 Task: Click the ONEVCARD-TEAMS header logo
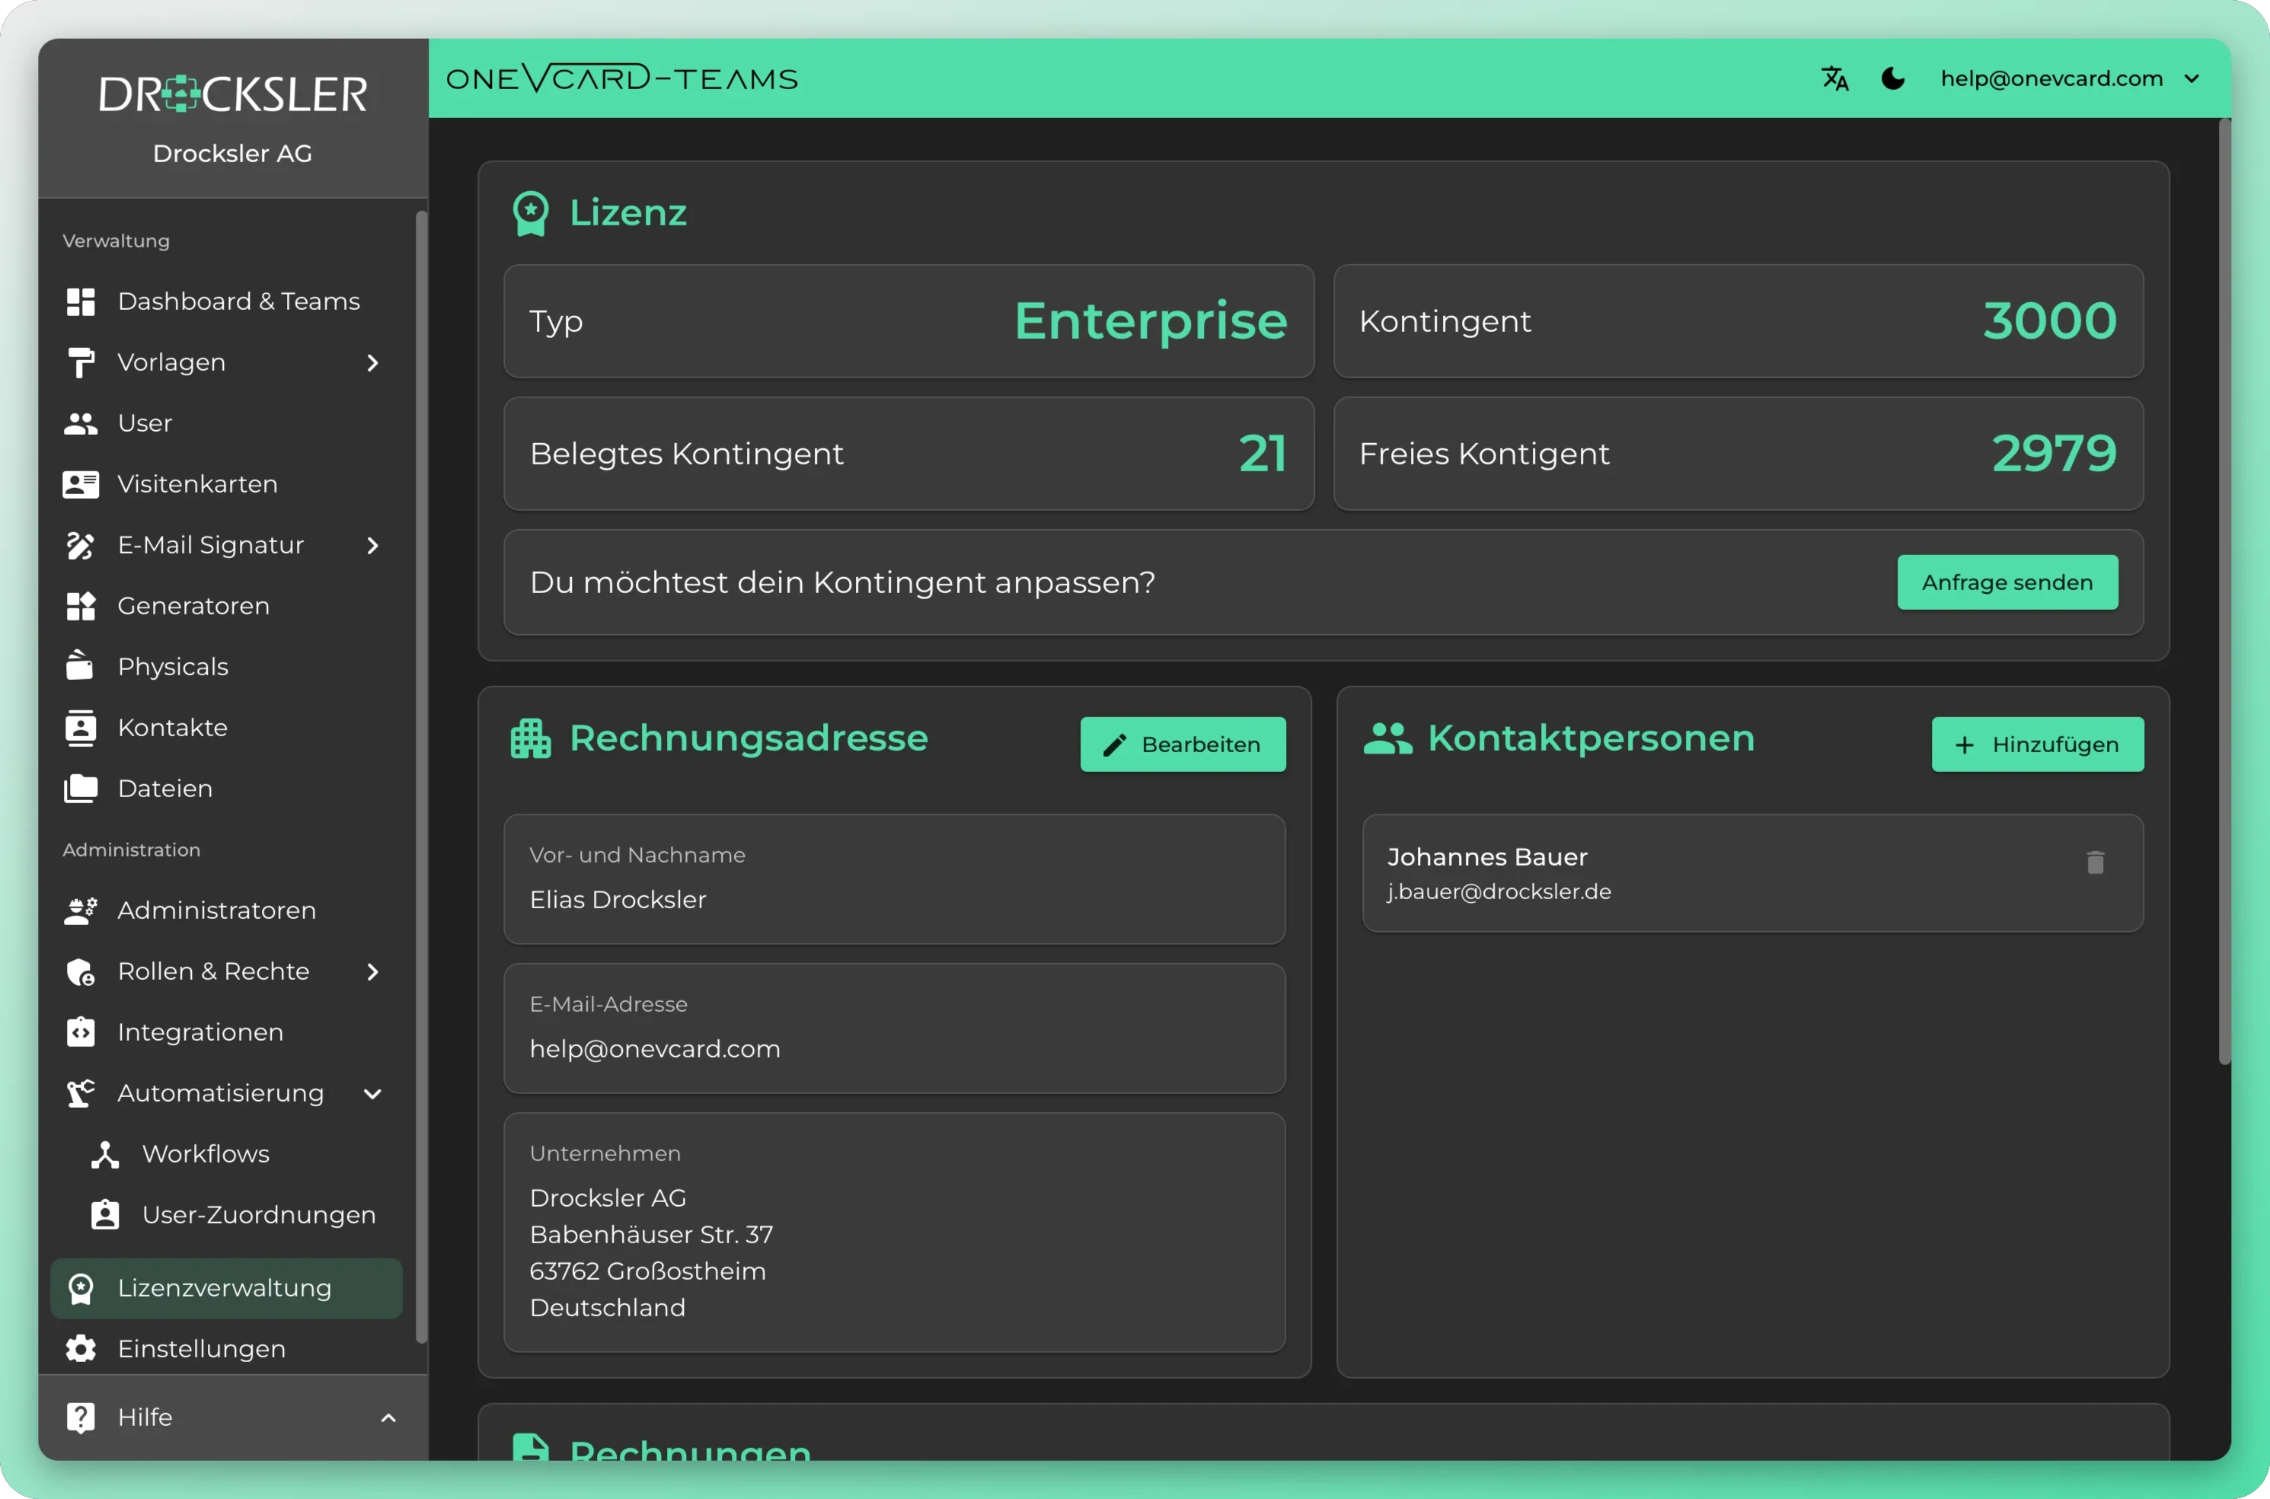pyautogui.click(x=621, y=78)
